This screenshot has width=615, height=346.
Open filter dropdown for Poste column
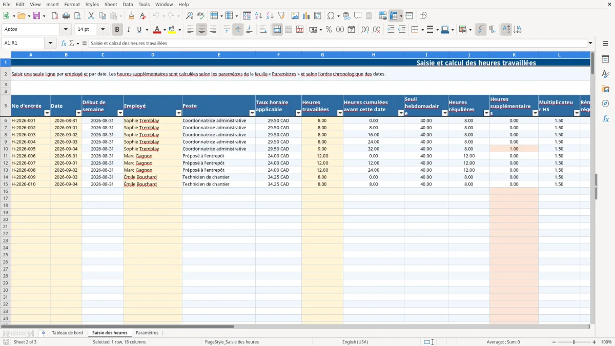252,113
